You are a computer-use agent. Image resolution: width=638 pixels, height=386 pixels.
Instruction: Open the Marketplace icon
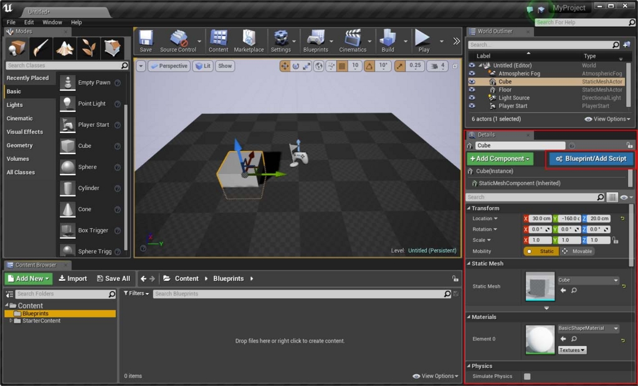pyautogui.click(x=249, y=41)
